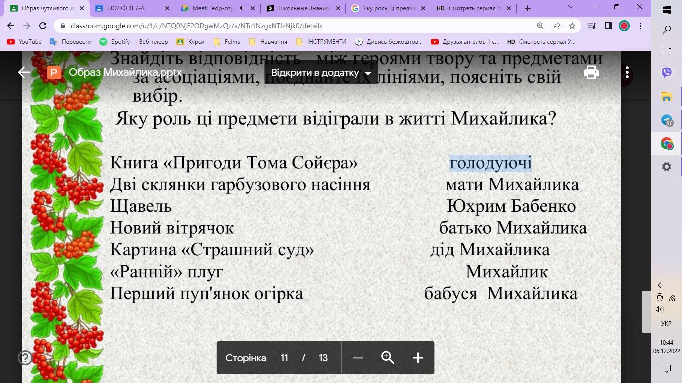
Task: Go back using the browser back arrow
Action: click(x=11, y=26)
